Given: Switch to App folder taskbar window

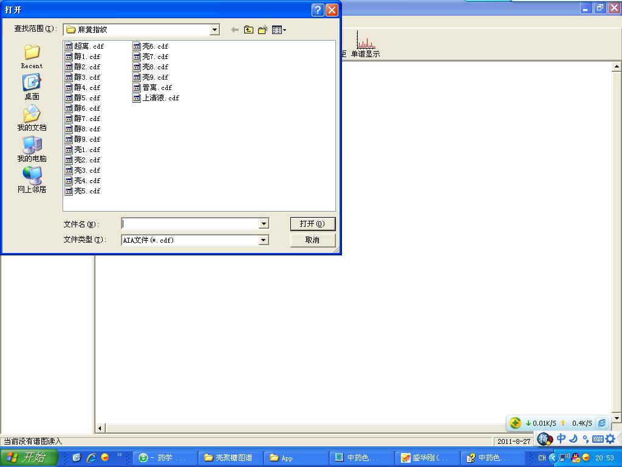Looking at the screenshot, I should (296, 458).
